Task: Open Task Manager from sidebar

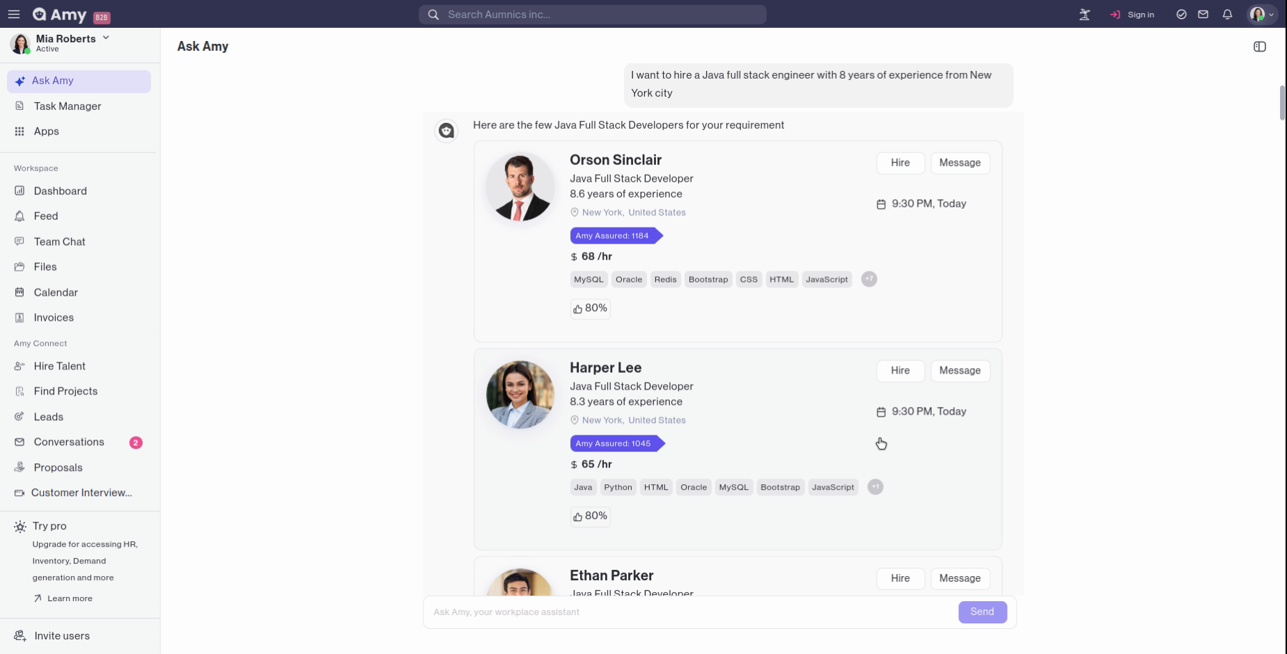Action: click(x=68, y=106)
